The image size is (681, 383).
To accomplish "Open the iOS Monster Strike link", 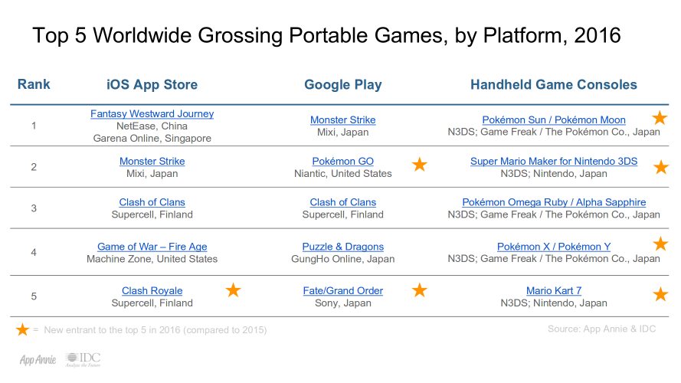I will pyautogui.click(x=152, y=161).
